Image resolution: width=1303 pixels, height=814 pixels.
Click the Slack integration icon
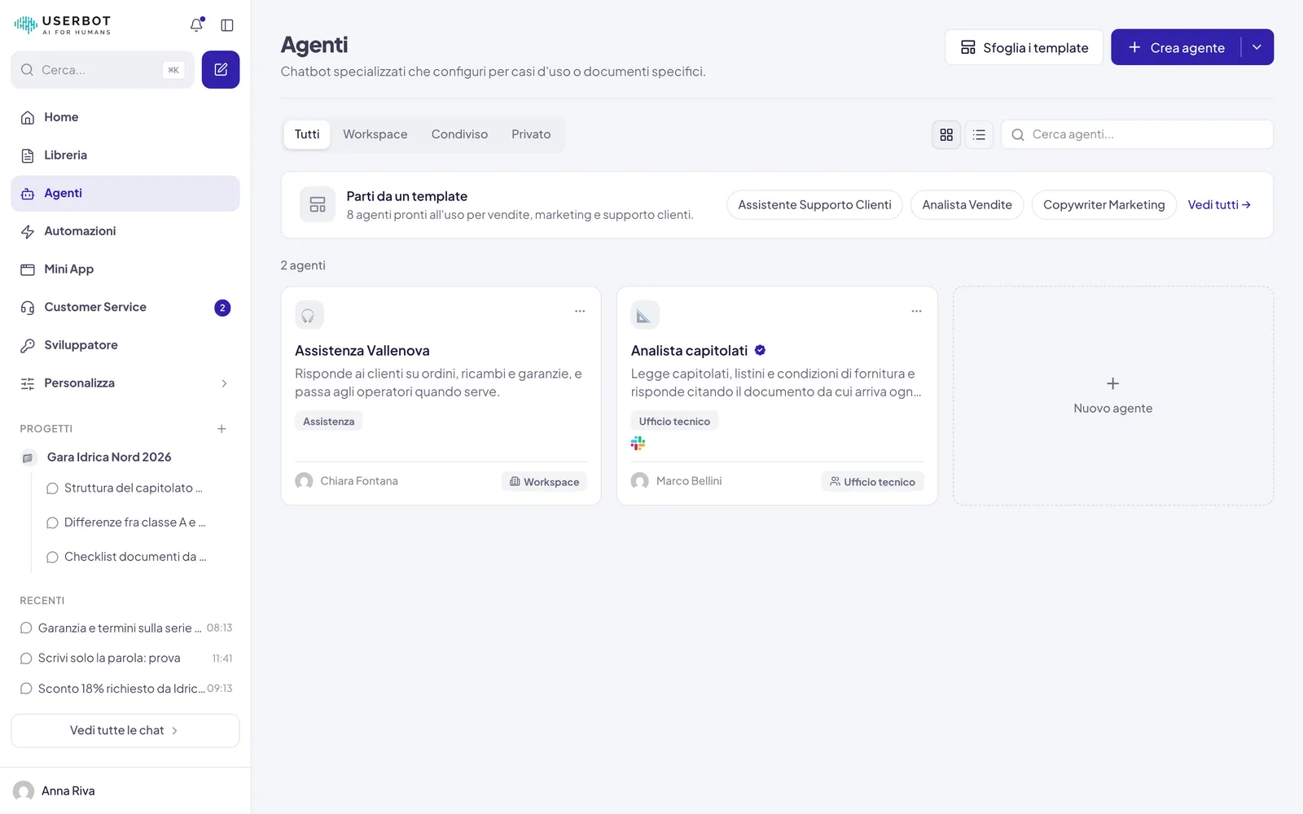click(638, 443)
